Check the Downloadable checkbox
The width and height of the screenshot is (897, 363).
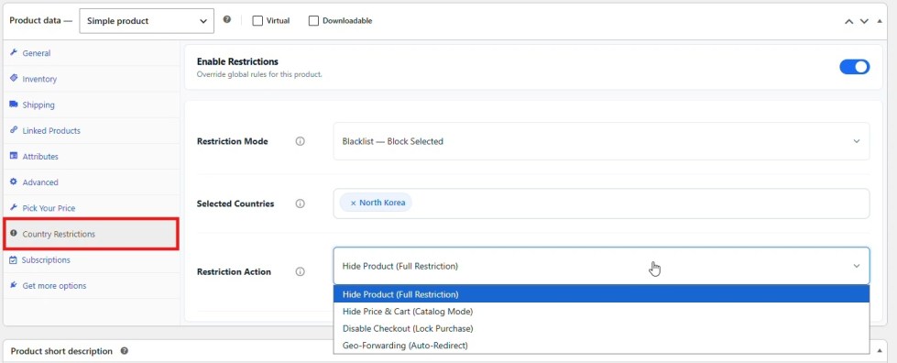(313, 20)
